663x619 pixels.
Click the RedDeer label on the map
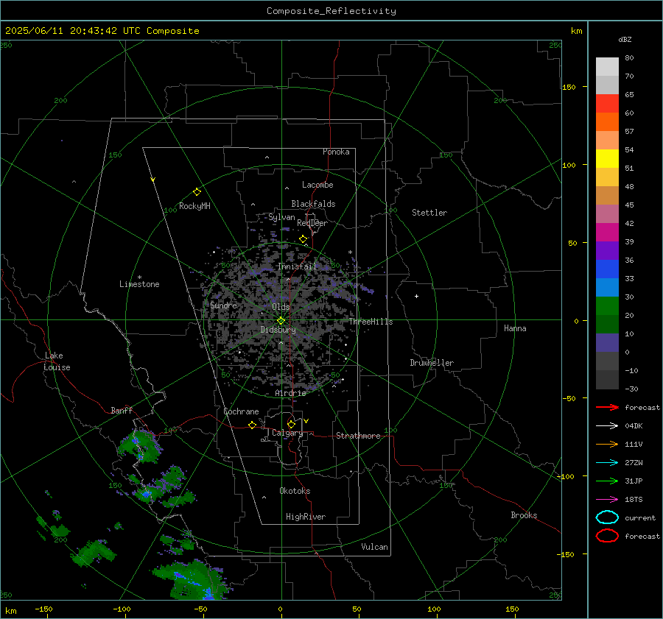[312, 223]
